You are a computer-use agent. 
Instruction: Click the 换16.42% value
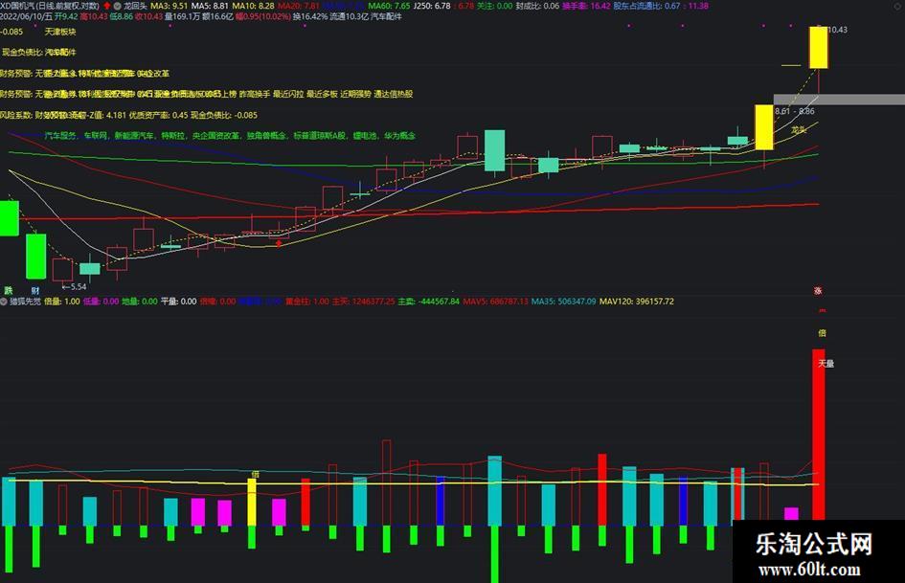[x=310, y=16]
